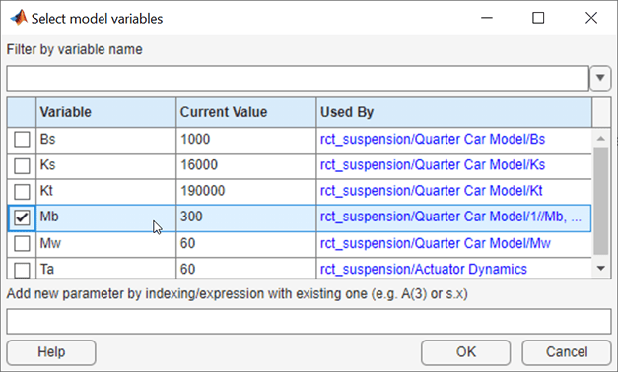Open the Quarter Car Model/Bs link

(433, 139)
